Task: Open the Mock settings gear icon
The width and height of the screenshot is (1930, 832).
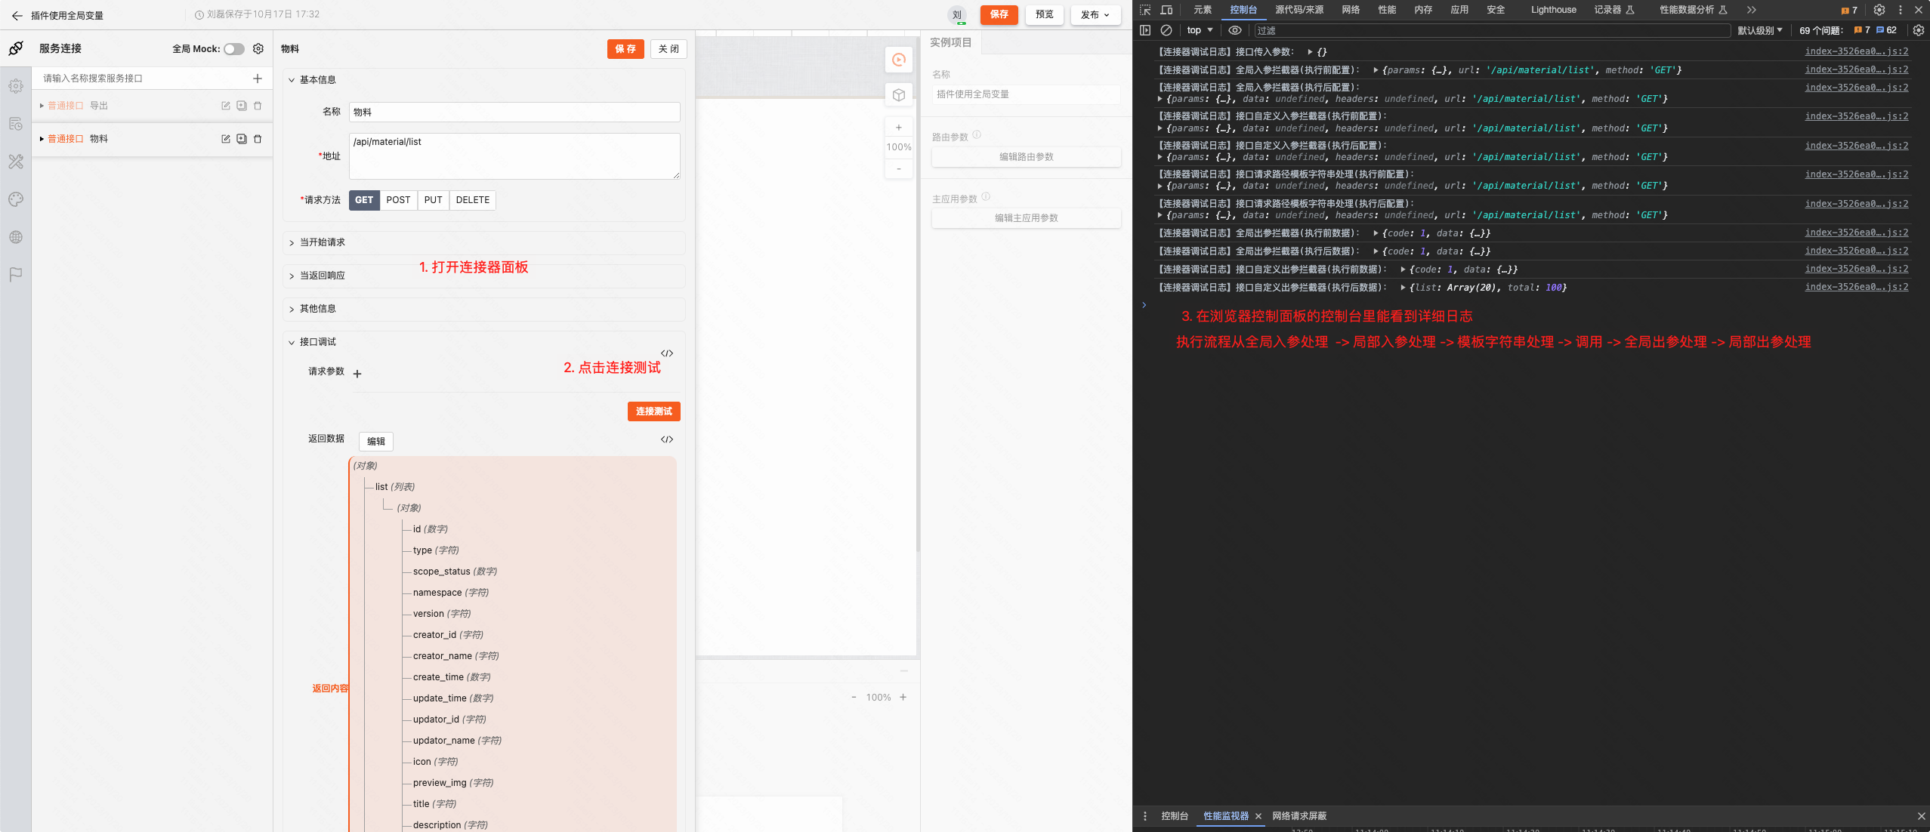Action: click(258, 48)
